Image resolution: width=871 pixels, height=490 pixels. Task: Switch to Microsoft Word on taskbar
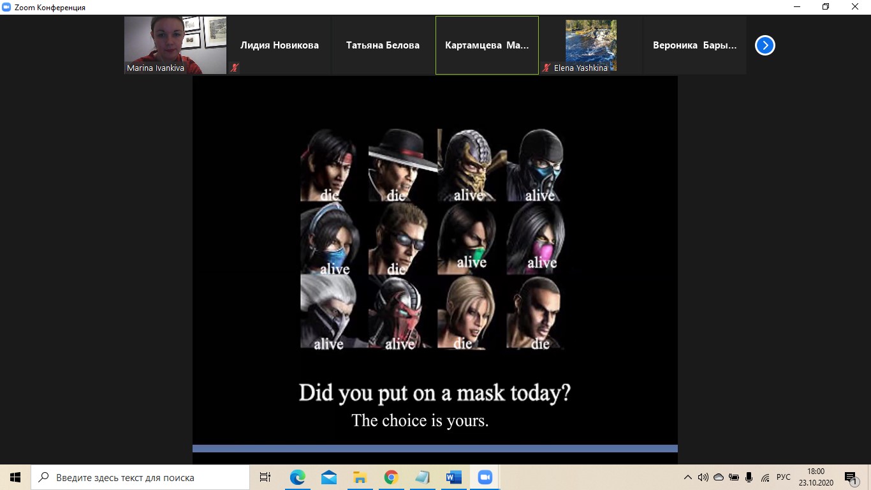click(454, 477)
